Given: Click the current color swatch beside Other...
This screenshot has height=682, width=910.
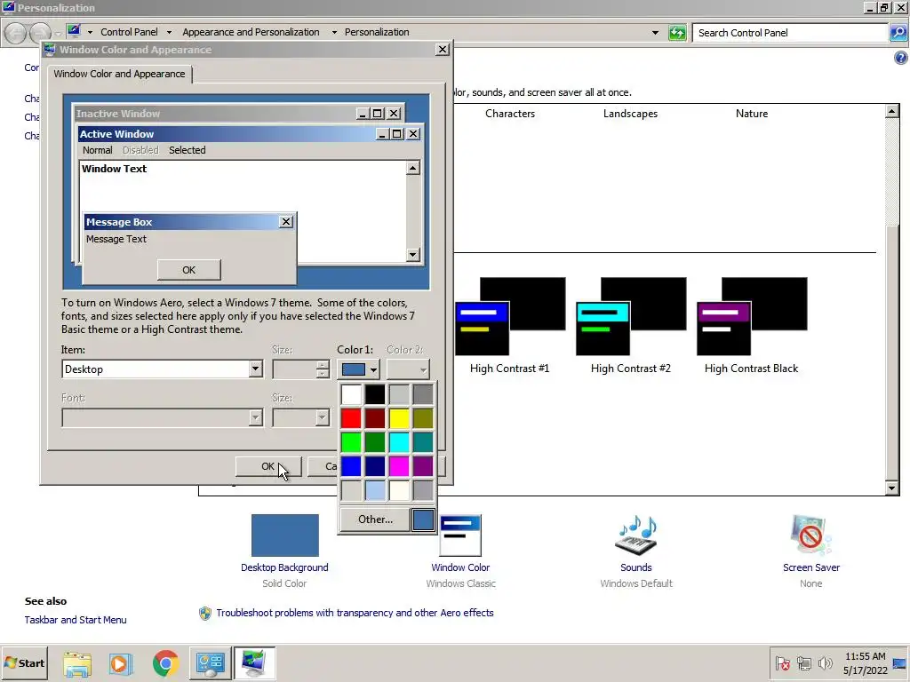Looking at the screenshot, I should click(423, 519).
